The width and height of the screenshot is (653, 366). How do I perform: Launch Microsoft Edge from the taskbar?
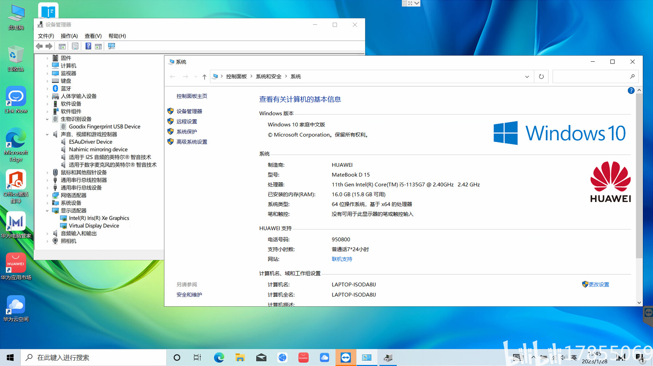tap(219, 358)
